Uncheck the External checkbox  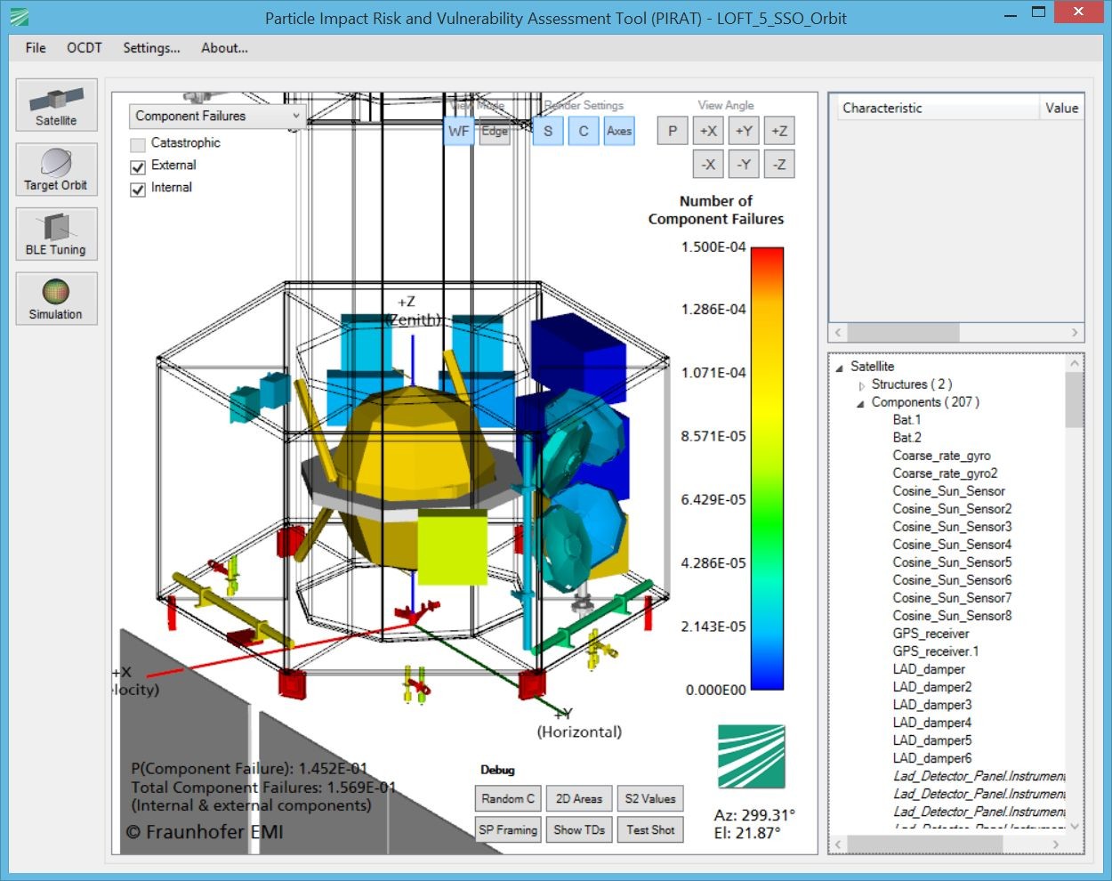coord(138,166)
